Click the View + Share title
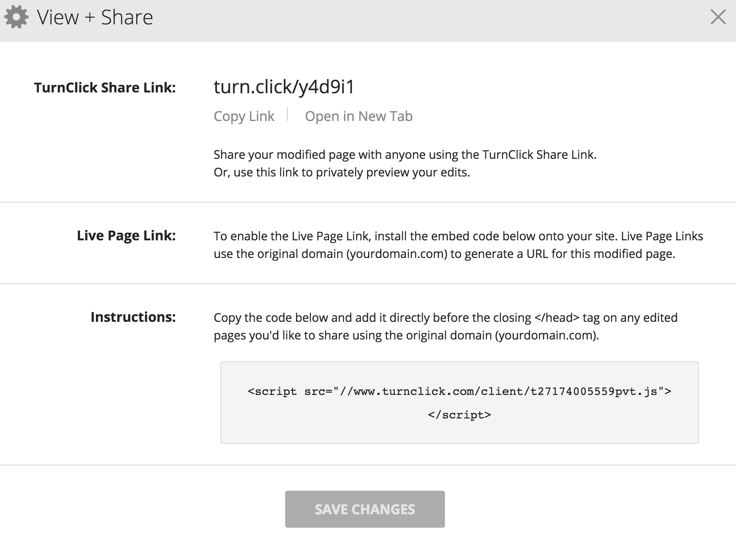 coord(95,18)
